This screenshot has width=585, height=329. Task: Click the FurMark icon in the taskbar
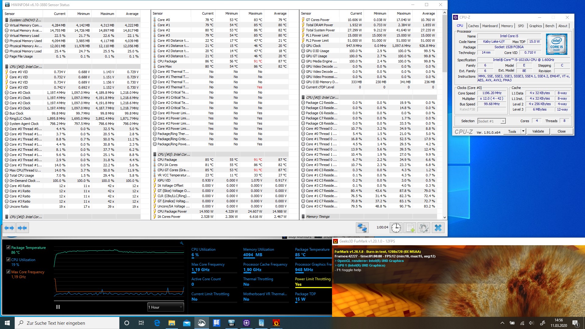tap(276, 323)
